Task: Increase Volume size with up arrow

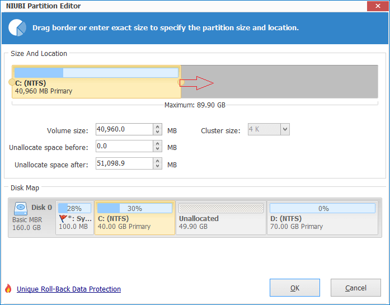Action: pyautogui.click(x=158, y=127)
